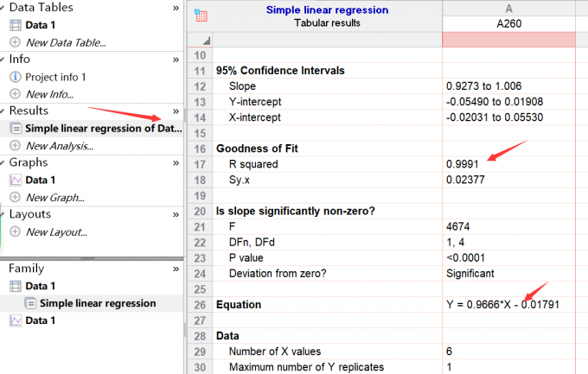Click New Info... link

(x=49, y=93)
